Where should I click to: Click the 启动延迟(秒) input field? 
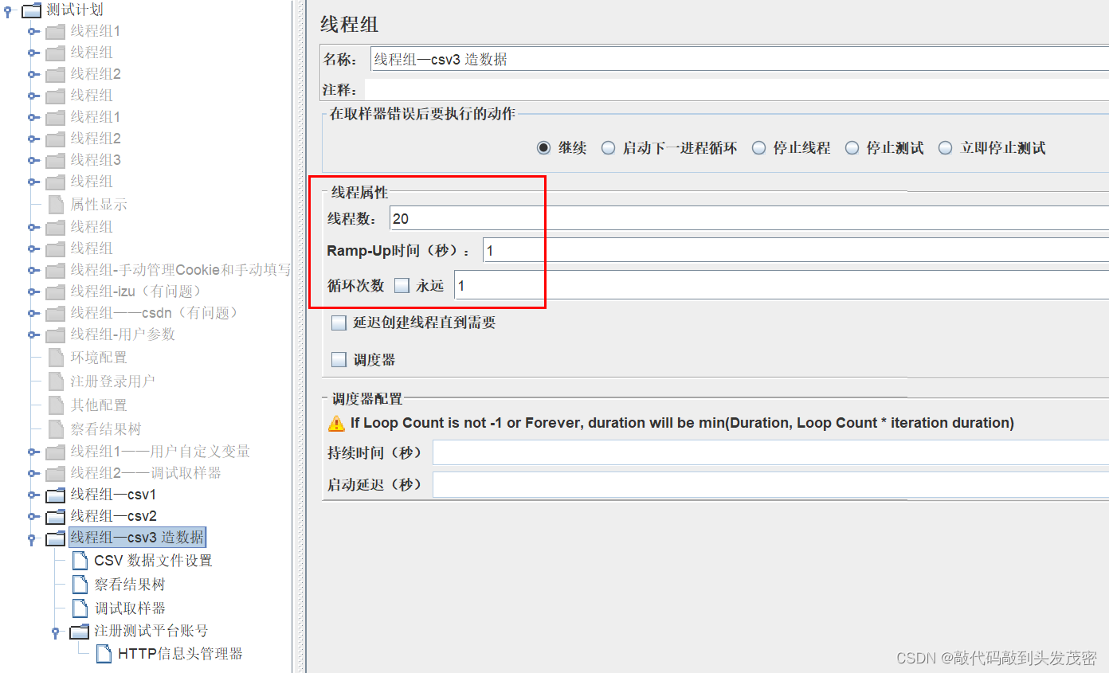[x=770, y=484]
